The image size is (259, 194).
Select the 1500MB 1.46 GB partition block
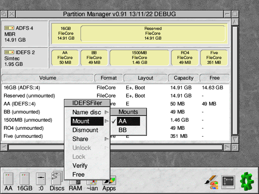point(140,57)
